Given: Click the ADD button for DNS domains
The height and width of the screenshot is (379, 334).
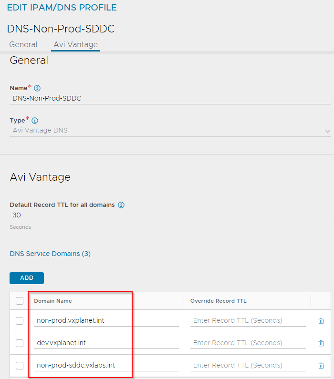Looking at the screenshot, I should click(27, 278).
